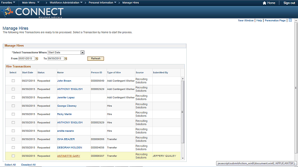Open the From date calendar picker
Screen dimensions: 298x167
tap(37, 59)
